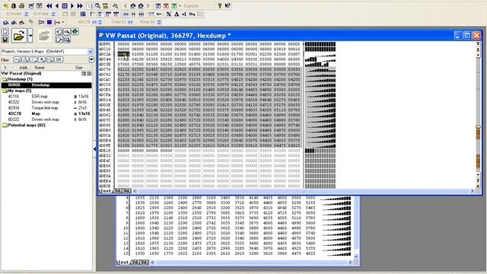The height and width of the screenshot is (274, 487).
Task: Click the key icon in top toolbar
Action: (x=220, y=5)
